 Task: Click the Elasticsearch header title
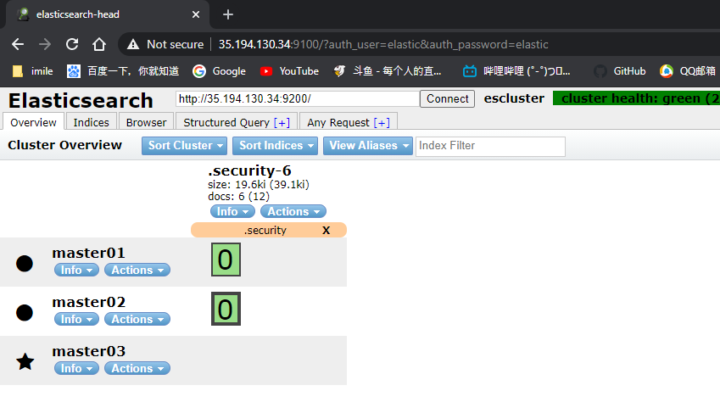click(81, 101)
